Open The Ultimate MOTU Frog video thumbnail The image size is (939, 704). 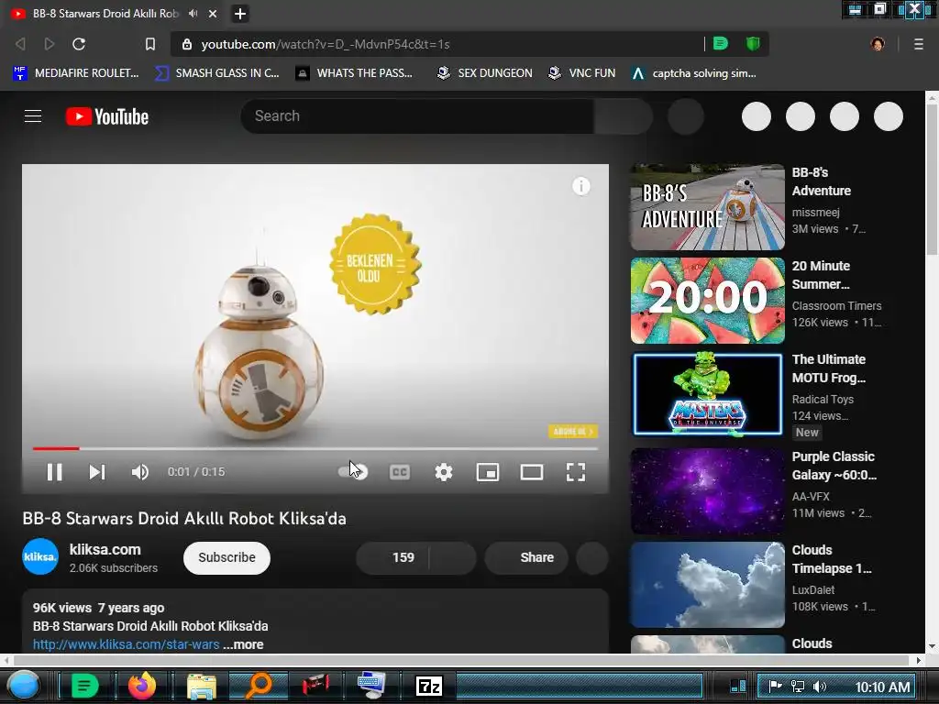coord(707,394)
